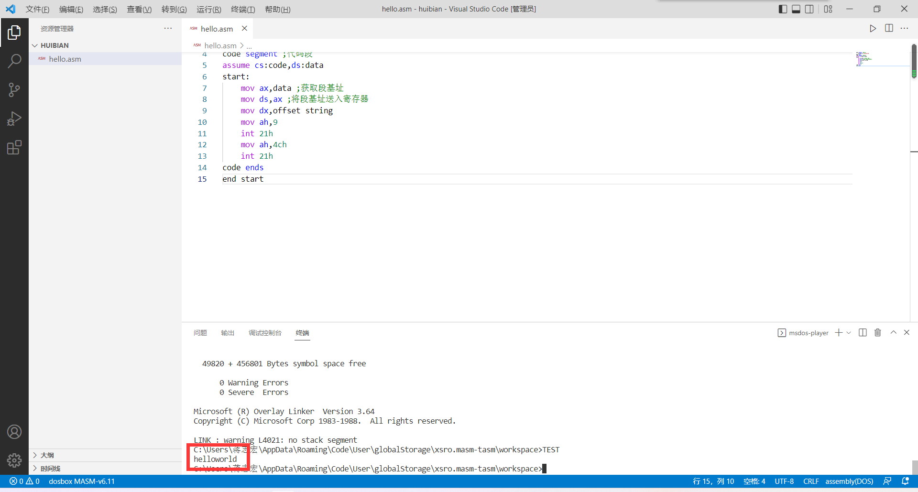The image size is (918, 492).
Task: Open editor more actions menu
Action: pos(904,28)
